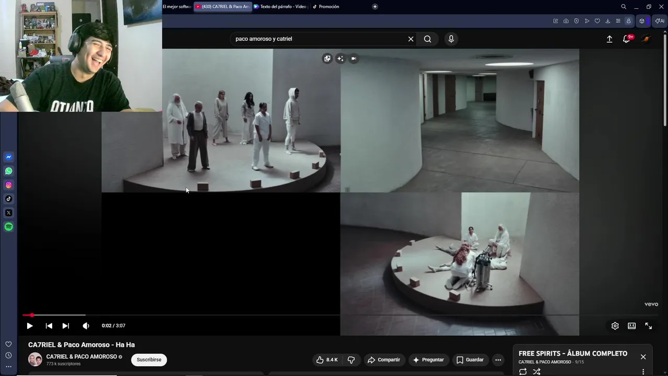This screenshot has width=668, height=376.
Task: Click the video title 'CA7RIEL & Paco Amoroso - Ha Ha'
Action: 81,345
